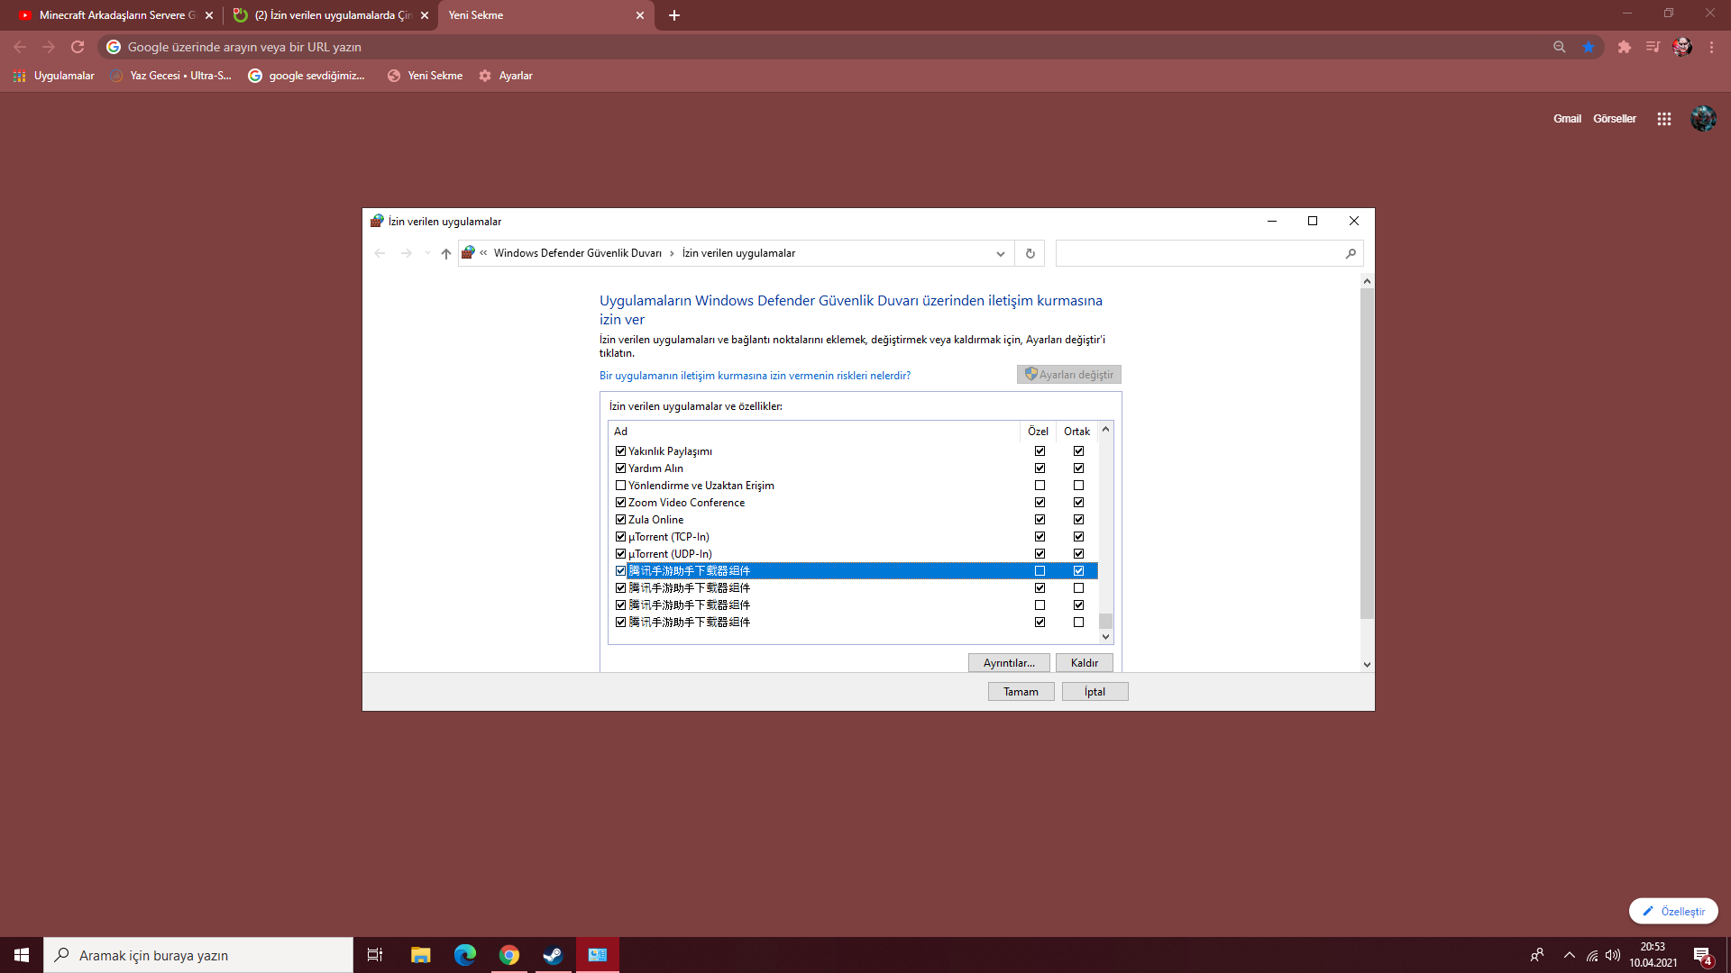
Task: Click the scroll-down arrow of the apps list scrollbar
Action: (1105, 637)
